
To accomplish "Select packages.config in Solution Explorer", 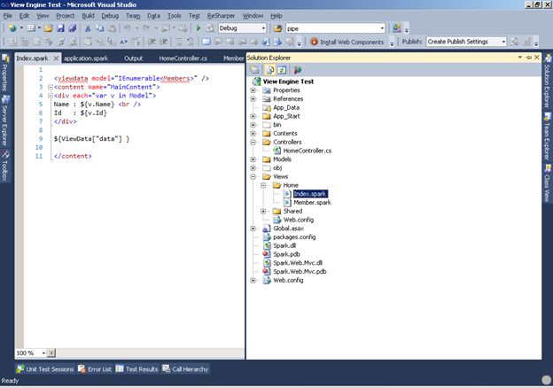I will 294,237.
